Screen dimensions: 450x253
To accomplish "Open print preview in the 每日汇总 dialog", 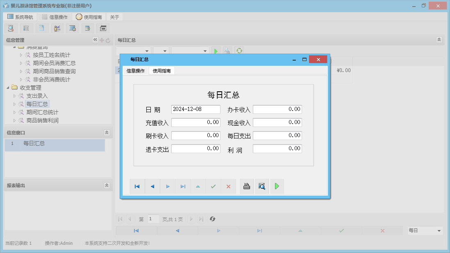I will 261,186.
